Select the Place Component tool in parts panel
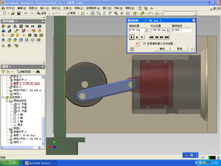 click(3, 26)
